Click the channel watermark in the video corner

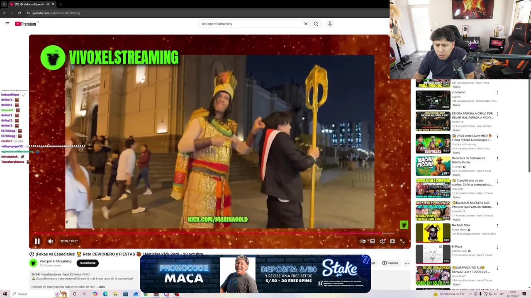coord(404,225)
